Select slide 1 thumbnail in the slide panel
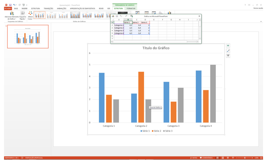This screenshot has width=266, height=162. coord(28,37)
